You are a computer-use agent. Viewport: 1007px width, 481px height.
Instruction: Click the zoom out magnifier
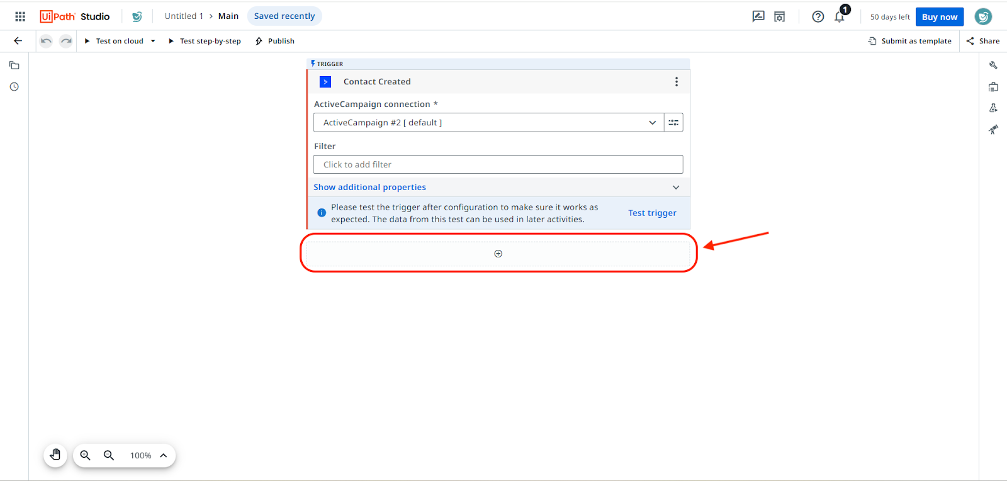pos(109,455)
